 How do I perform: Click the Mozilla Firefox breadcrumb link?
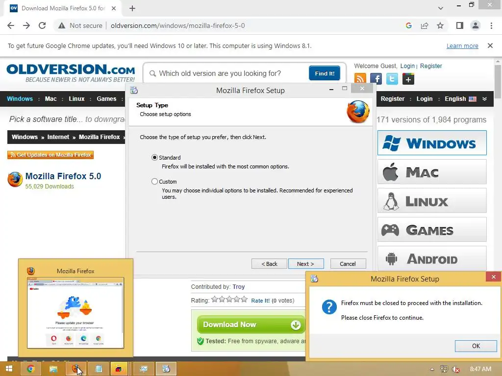click(x=99, y=137)
